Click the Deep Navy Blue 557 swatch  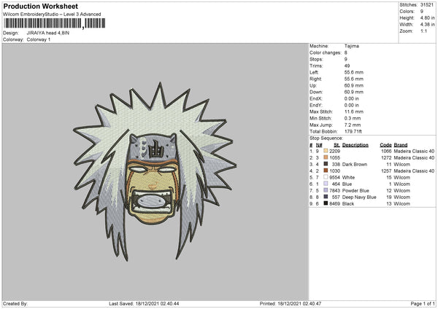[x=326, y=197]
